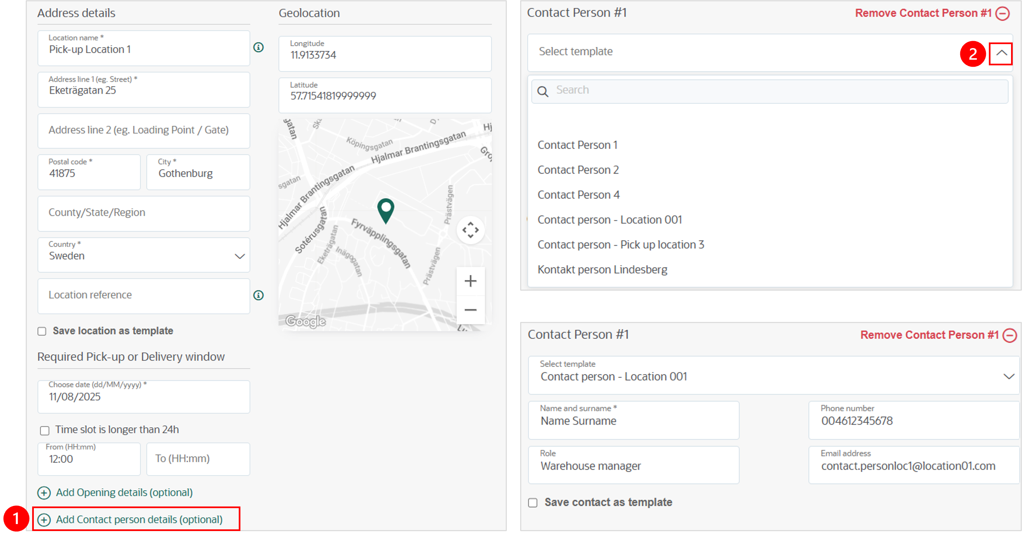Image resolution: width=1022 pixels, height=535 pixels.
Task: Click the plus icon for Contact person details
Action: [44, 520]
